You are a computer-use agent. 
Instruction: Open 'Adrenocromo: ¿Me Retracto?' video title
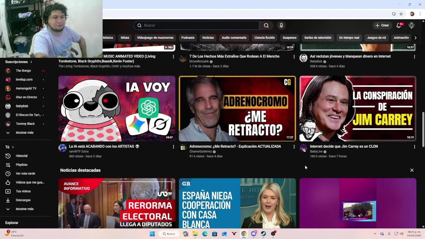[x=235, y=146]
